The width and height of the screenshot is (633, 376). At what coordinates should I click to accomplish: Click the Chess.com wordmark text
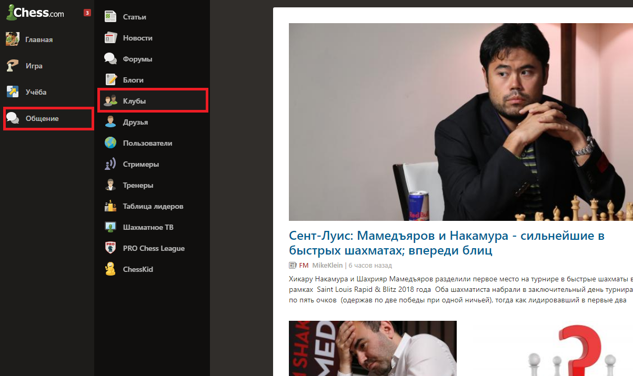click(39, 13)
